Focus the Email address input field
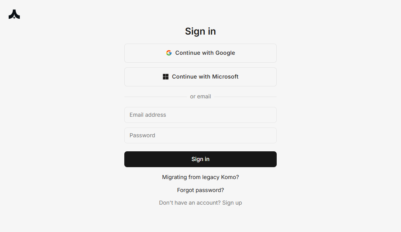 click(200, 115)
